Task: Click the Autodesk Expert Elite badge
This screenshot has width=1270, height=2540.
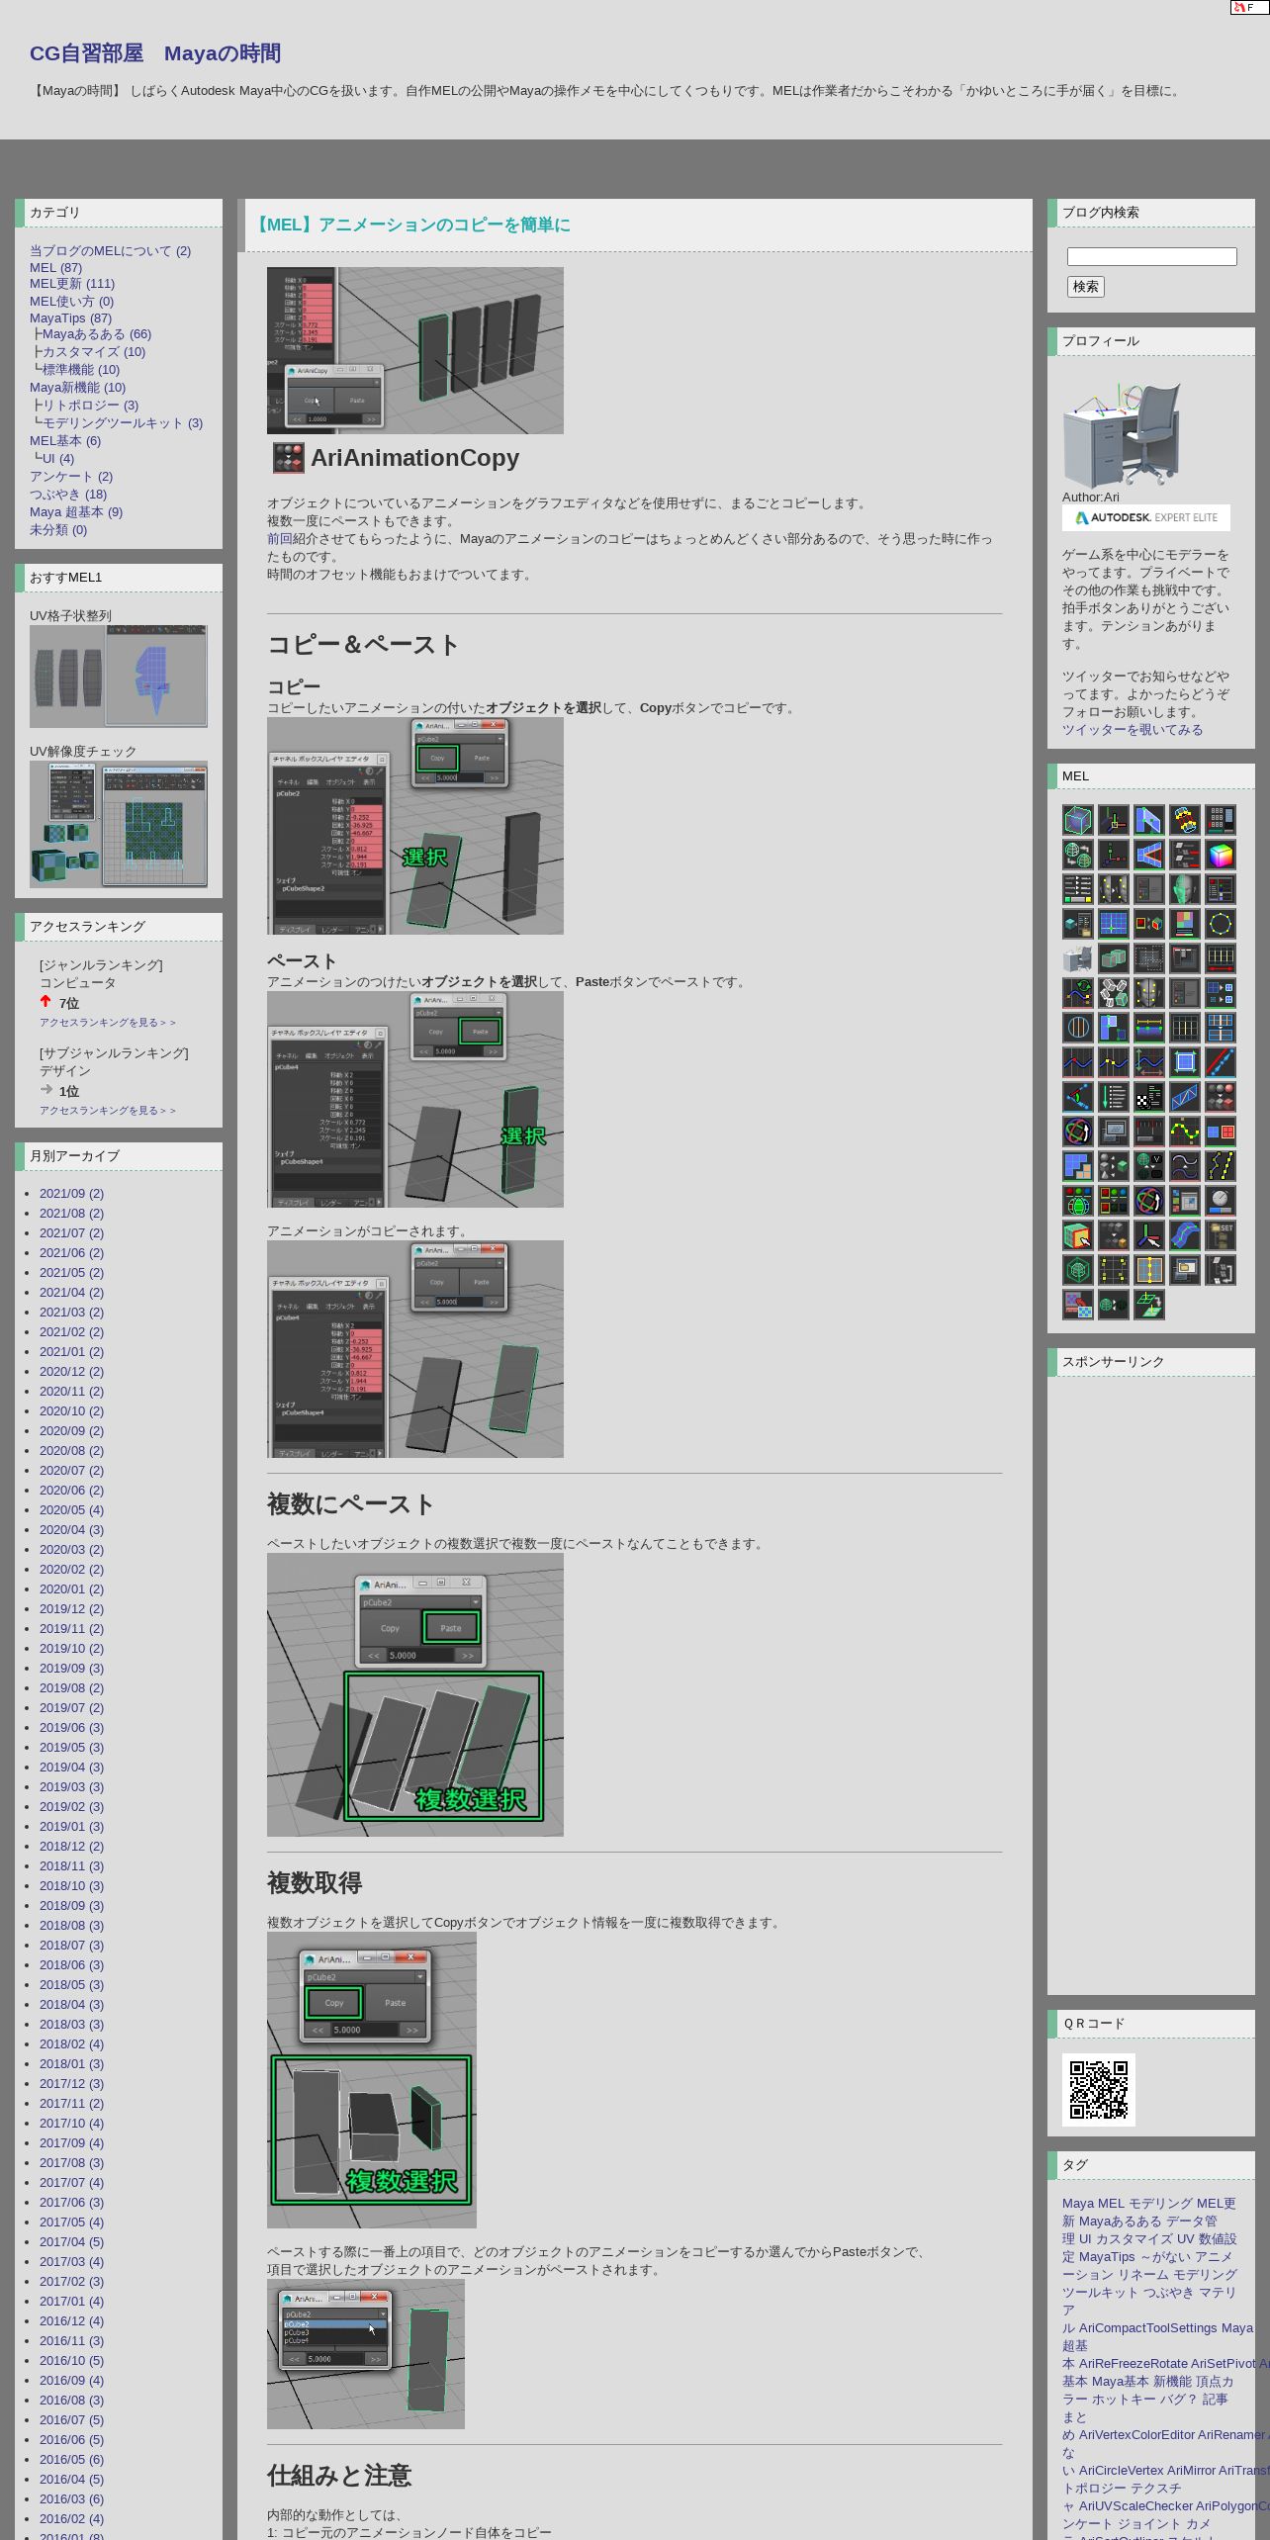Action: tap(1146, 517)
